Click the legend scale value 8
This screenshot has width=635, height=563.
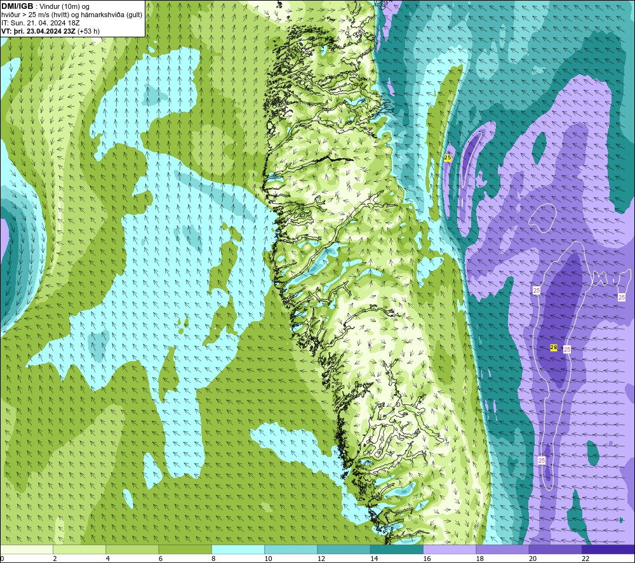point(213,559)
